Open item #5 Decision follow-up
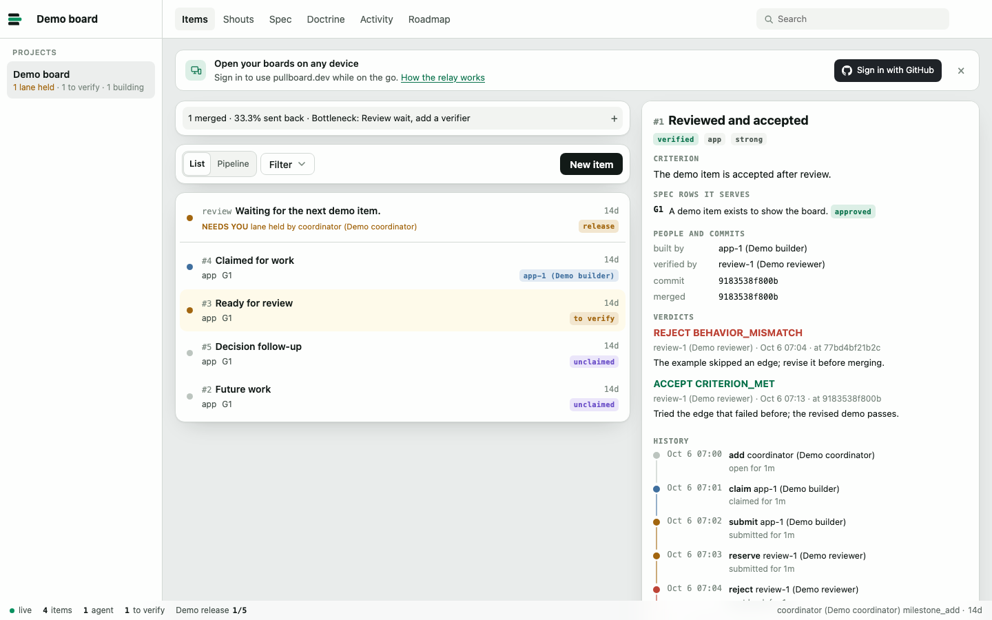 pyautogui.click(x=403, y=353)
